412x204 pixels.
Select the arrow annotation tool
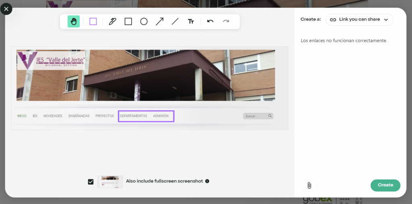pyautogui.click(x=160, y=21)
